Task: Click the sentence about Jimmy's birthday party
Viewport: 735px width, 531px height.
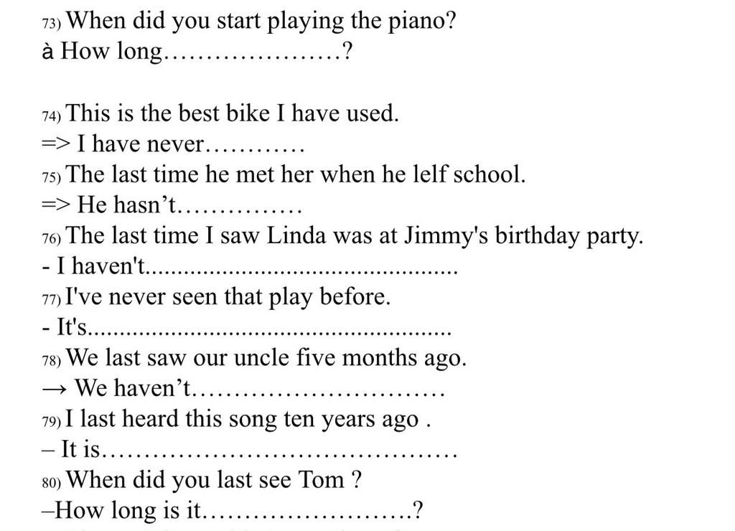Action: (x=355, y=236)
